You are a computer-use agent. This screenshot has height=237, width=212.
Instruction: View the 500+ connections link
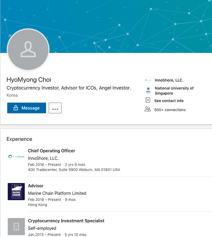pyautogui.click(x=170, y=110)
